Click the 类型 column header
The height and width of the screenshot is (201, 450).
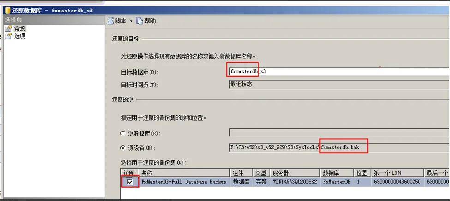click(x=261, y=173)
